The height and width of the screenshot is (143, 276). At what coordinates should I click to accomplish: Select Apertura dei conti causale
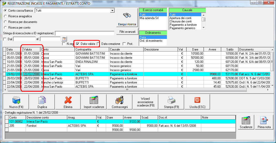point(185,18)
